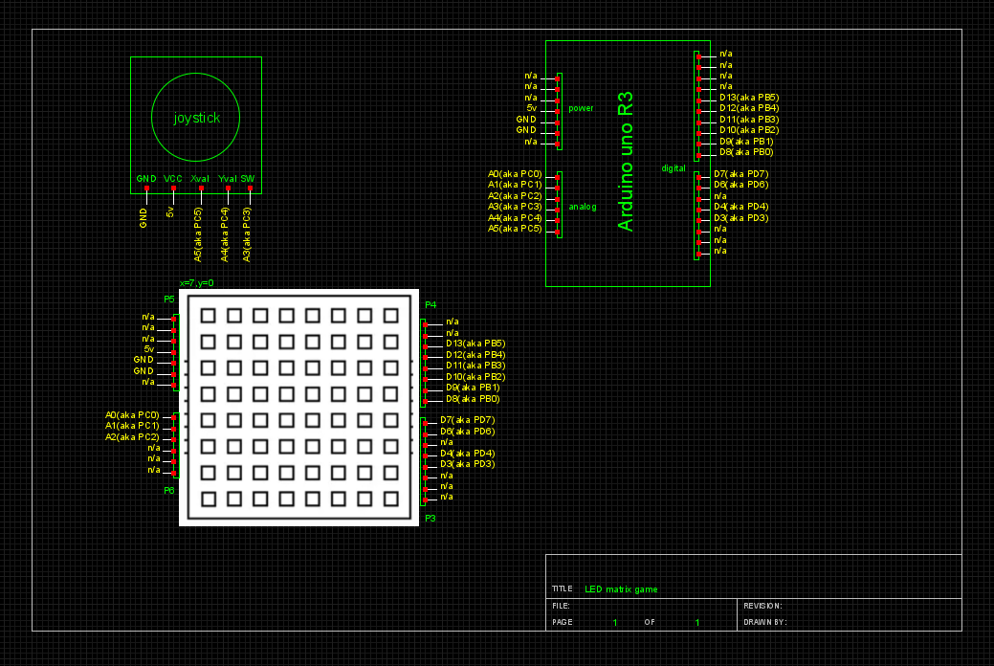994x666 pixels.
Task: Select the Arduino analog header label
Action: [582, 207]
